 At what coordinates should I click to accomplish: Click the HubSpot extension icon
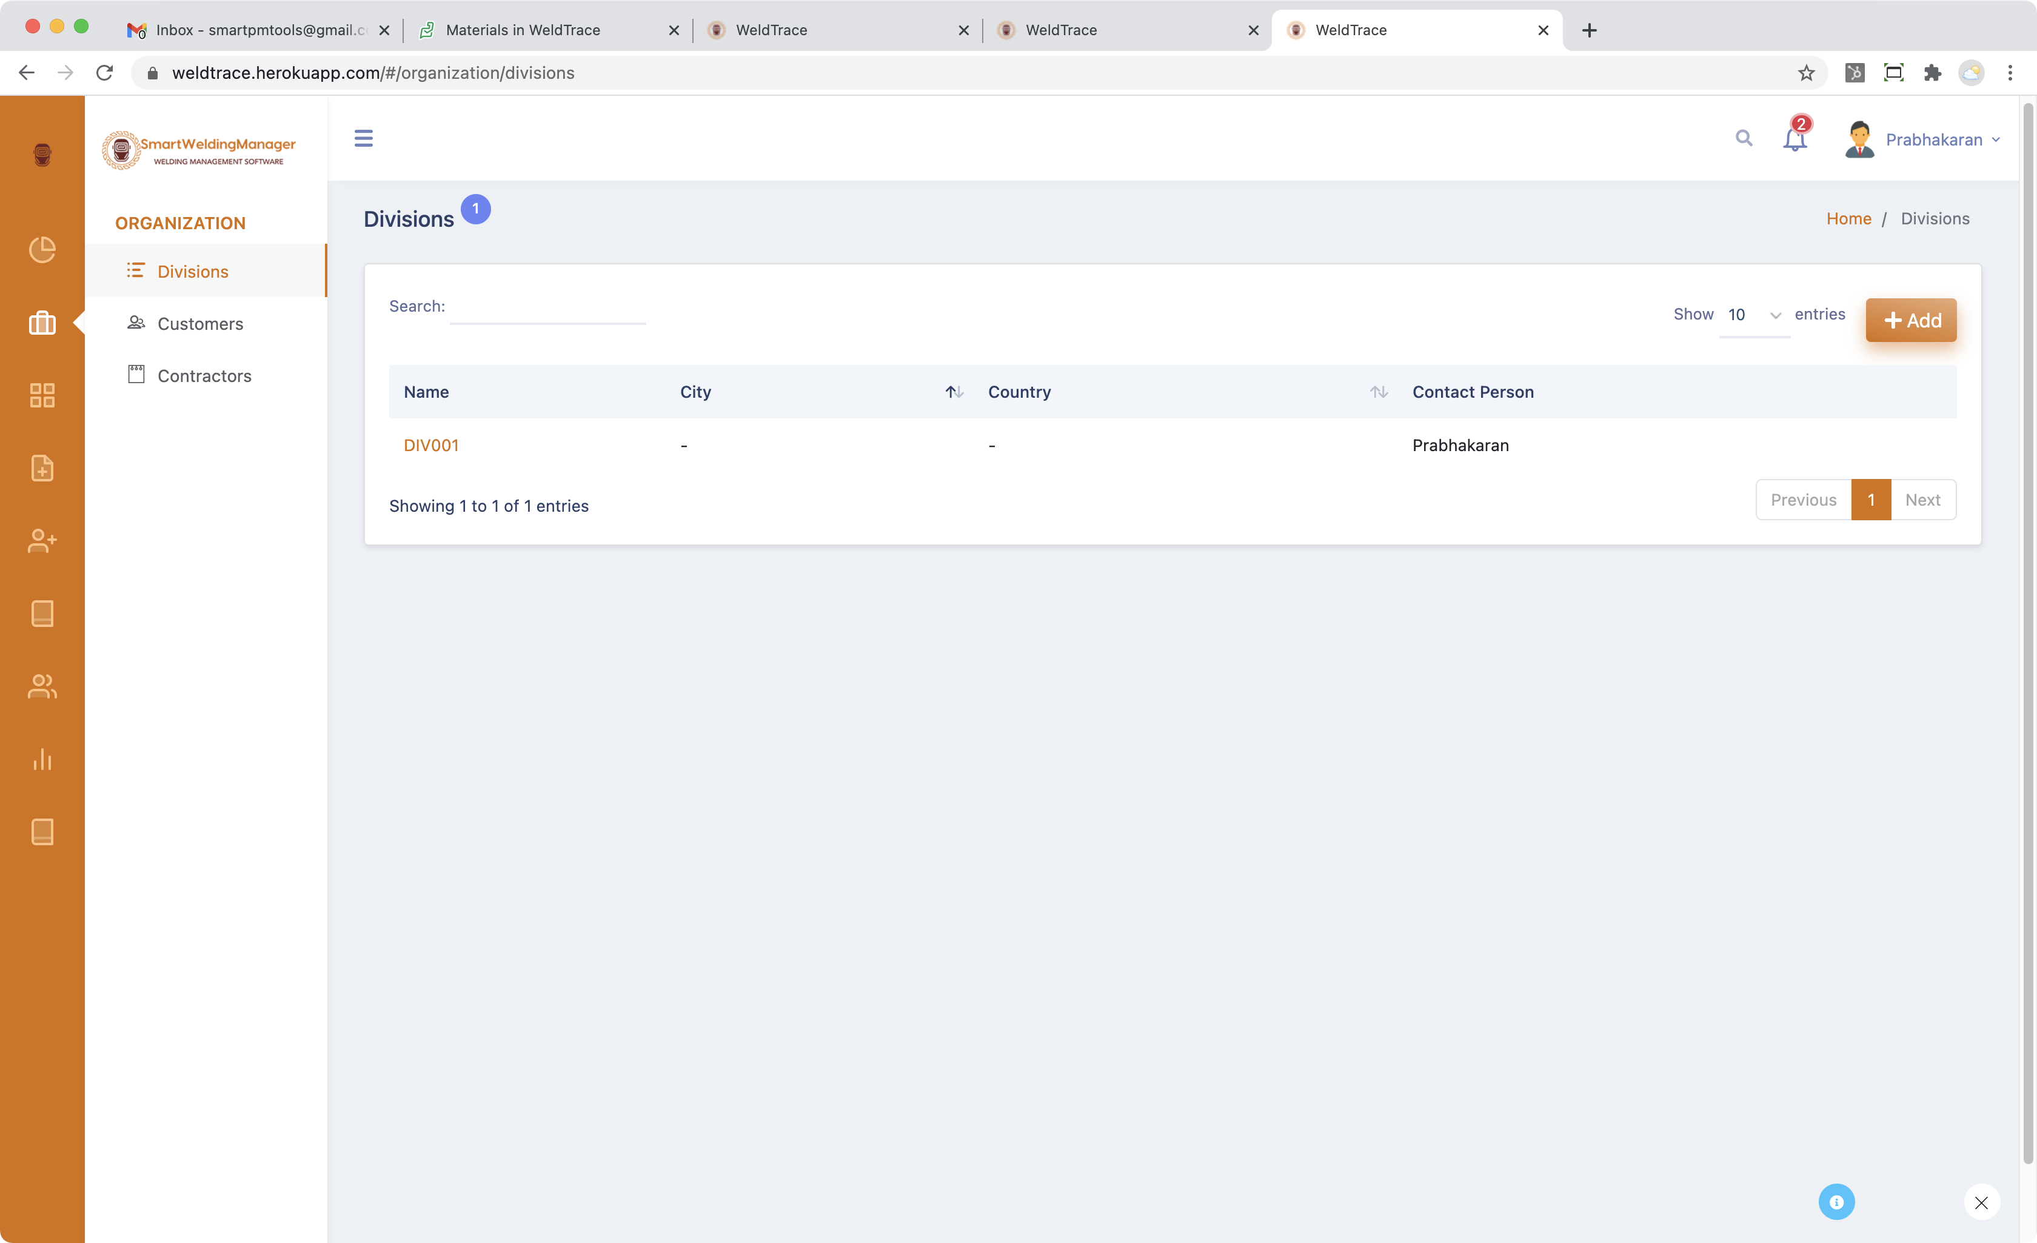coord(1855,73)
